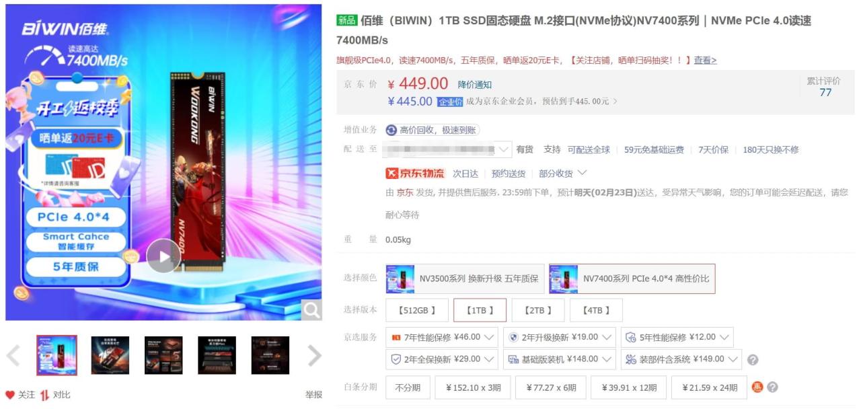Show previous thumbnails with left arrow
The image size is (861, 409).
tap(13, 355)
